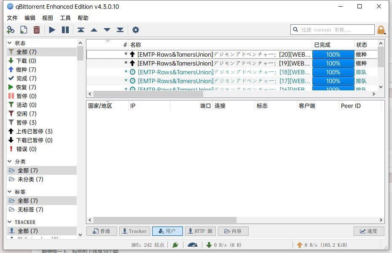Click the red delete torrent trash icon
392x253 pixels.
[37, 30]
